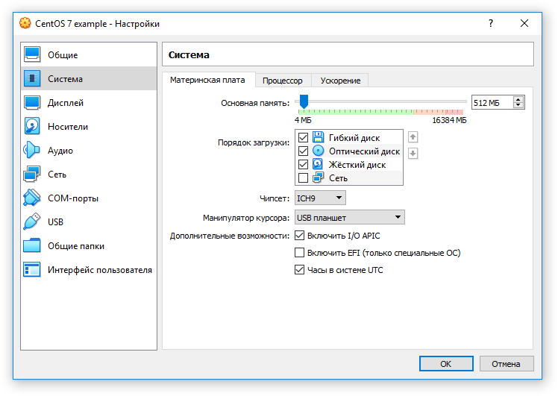Open the Носители settings section
The image size is (558, 396).
(89, 127)
